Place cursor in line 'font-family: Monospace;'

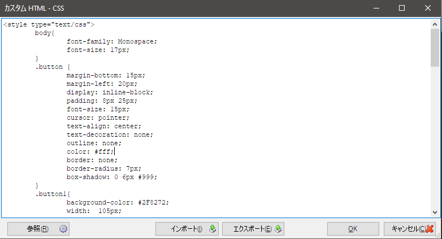pyautogui.click(x=111, y=41)
